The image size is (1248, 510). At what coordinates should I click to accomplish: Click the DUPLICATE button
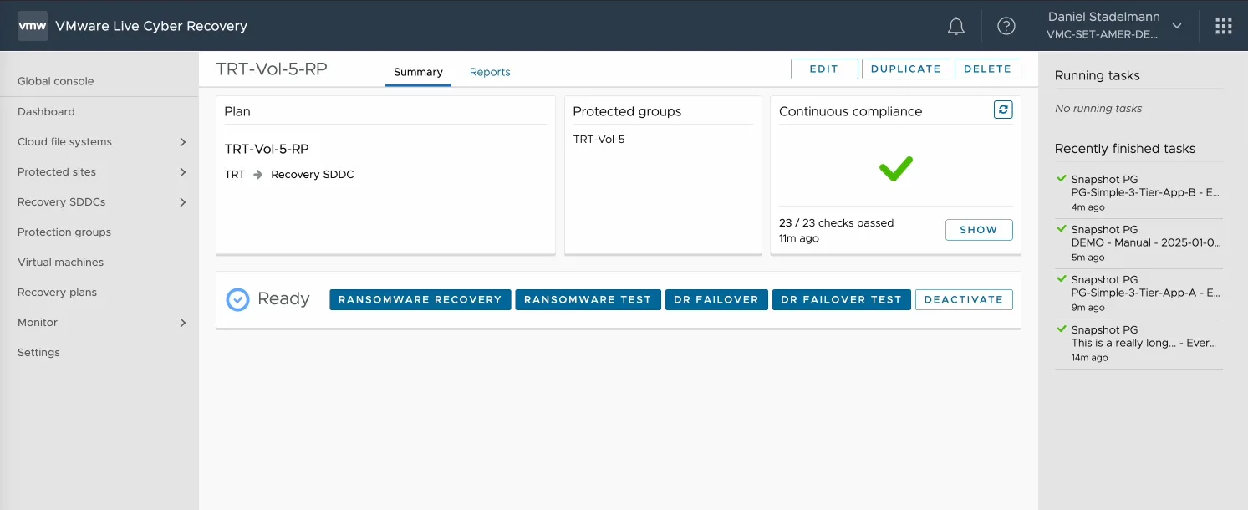906,69
